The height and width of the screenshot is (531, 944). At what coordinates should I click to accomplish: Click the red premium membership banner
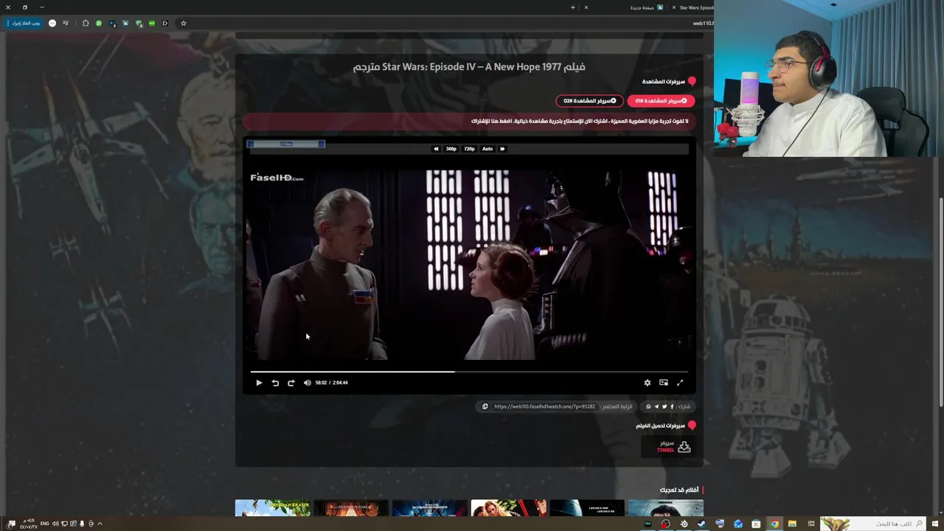coord(469,121)
